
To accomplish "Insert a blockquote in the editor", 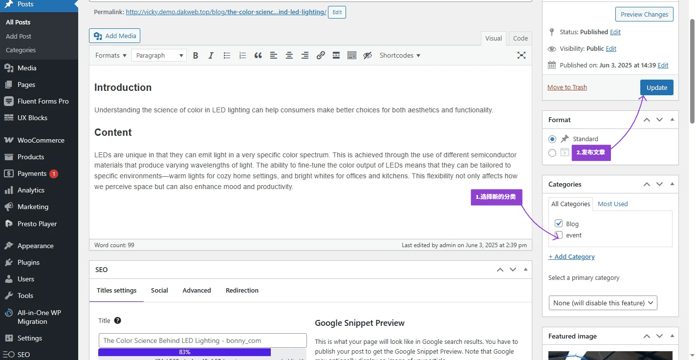I will point(258,56).
